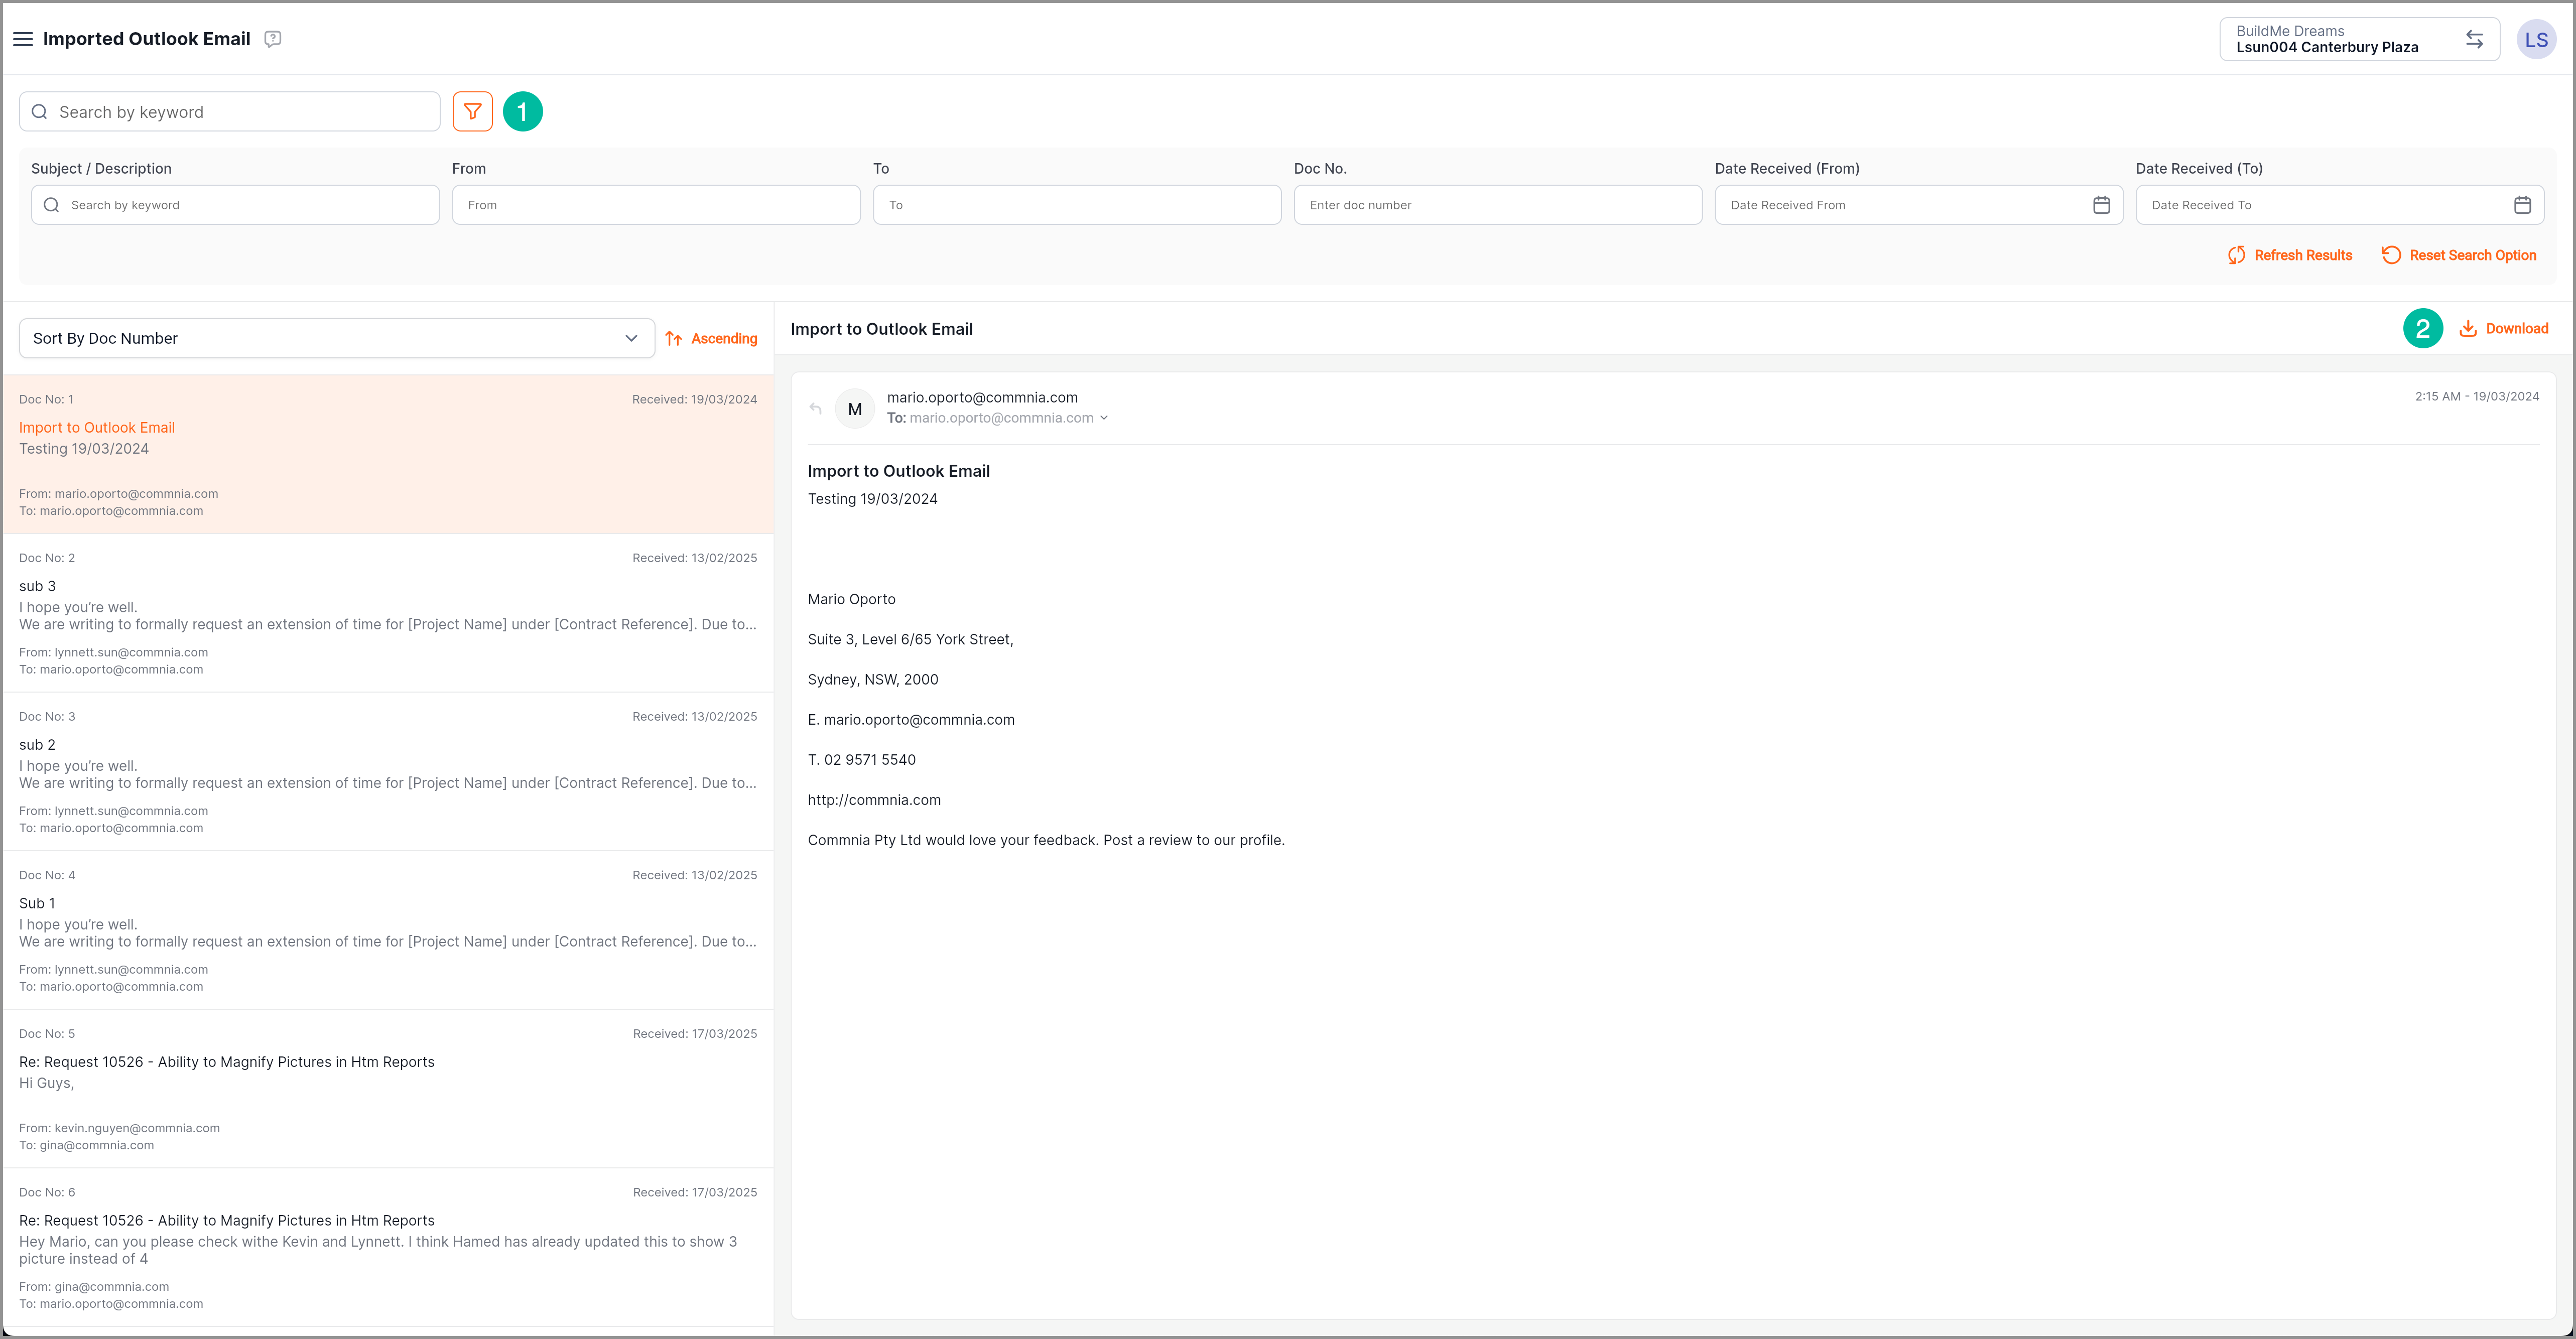Screen dimensions: 2576x1339
Task: Open Date Received To calendar icon
Action: (x=2522, y=205)
